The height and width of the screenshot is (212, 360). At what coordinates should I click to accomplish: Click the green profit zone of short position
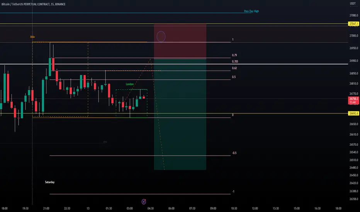click(x=180, y=114)
